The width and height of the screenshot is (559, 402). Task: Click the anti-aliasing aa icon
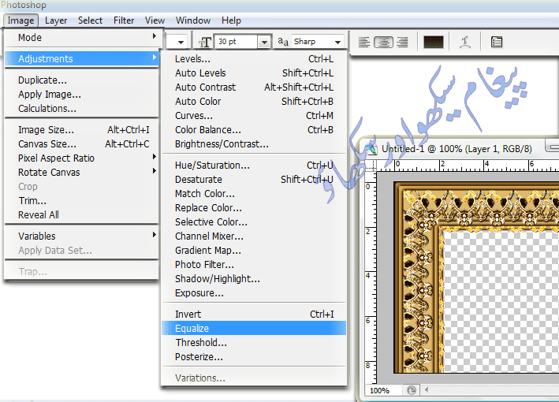point(283,42)
